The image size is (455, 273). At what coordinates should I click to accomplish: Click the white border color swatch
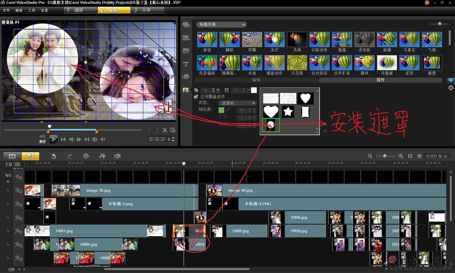254,90
